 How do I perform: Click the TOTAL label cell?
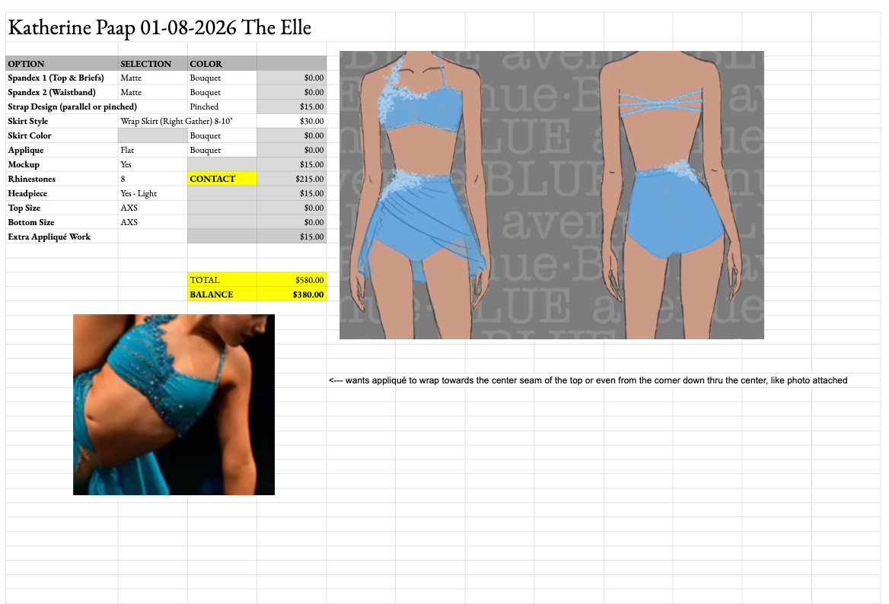(x=221, y=280)
